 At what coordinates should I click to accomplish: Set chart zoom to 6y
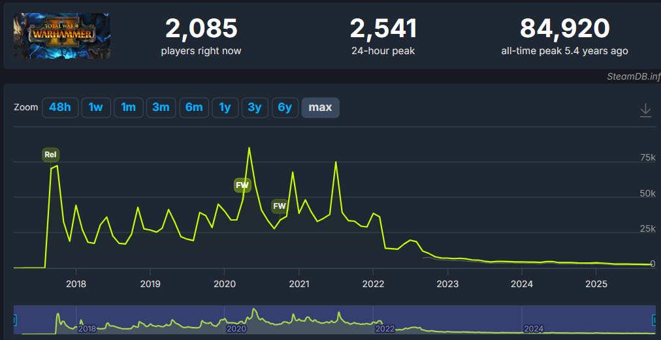pos(285,108)
